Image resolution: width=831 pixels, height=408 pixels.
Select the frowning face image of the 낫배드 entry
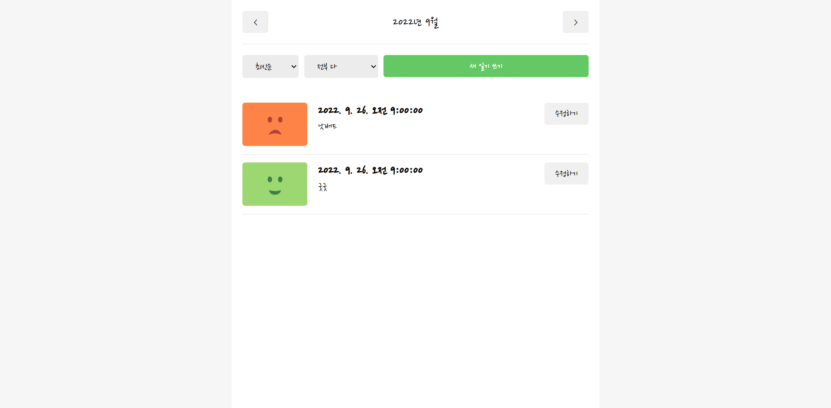[274, 124]
